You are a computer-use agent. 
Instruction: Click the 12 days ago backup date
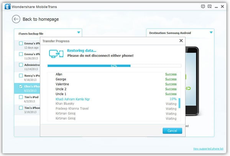point(31,48)
